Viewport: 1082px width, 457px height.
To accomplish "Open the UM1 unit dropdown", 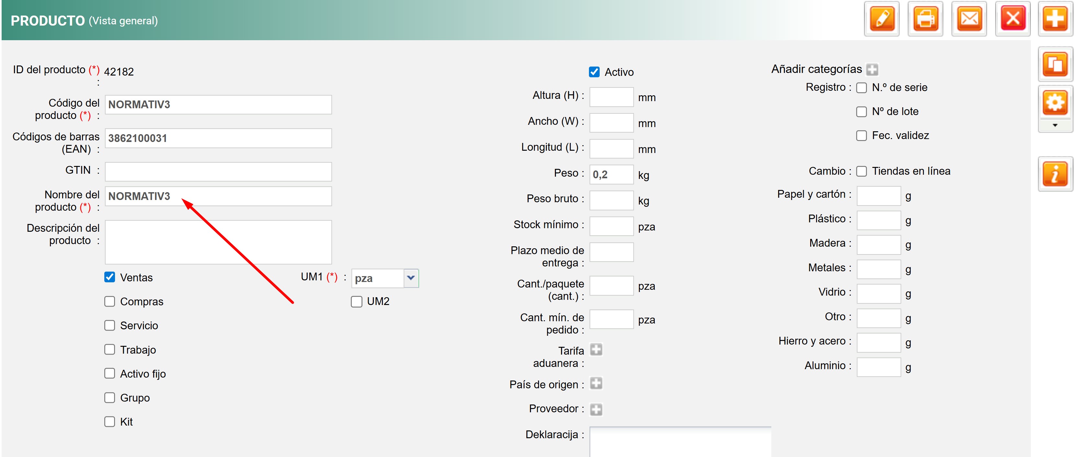I will pos(411,278).
